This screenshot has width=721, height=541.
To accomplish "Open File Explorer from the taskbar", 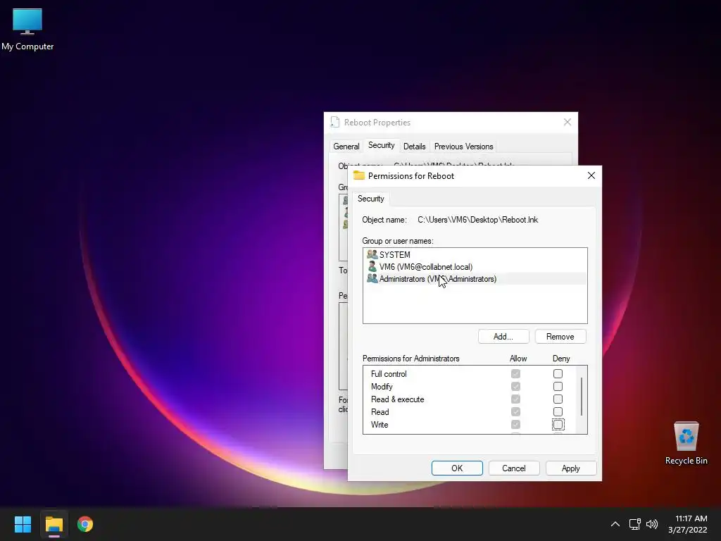I will [54, 524].
